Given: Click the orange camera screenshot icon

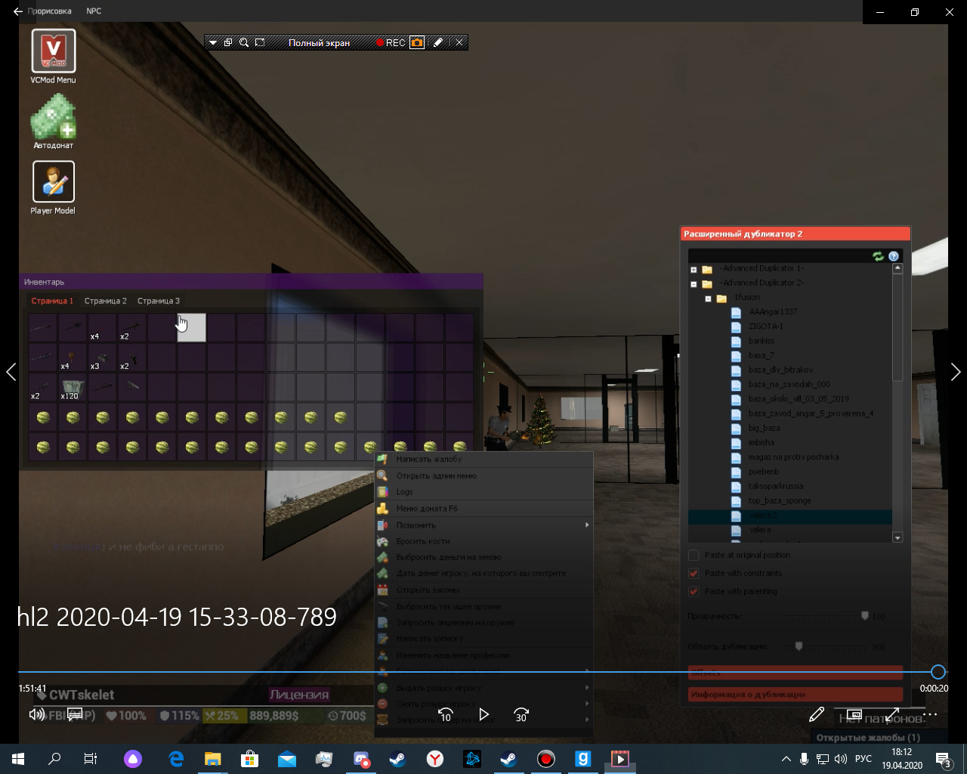Looking at the screenshot, I should 417,43.
